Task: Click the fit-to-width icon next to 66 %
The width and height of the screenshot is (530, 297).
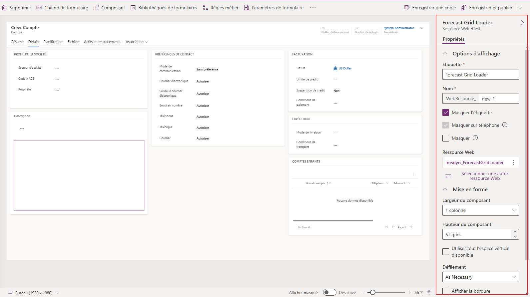Action: (x=429, y=292)
